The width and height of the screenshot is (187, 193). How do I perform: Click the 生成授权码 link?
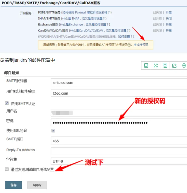point(141,45)
